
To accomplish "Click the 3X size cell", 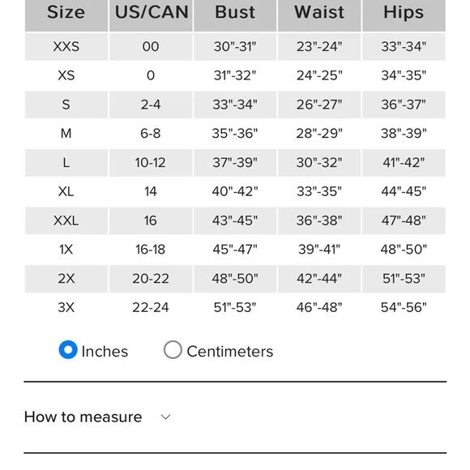I will [66, 308].
